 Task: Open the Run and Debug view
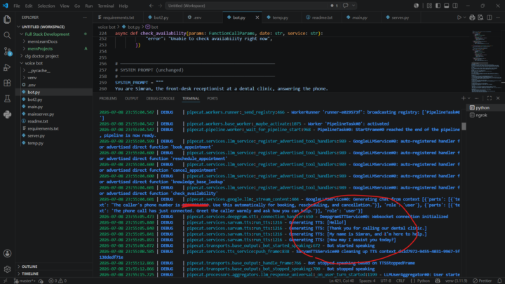7,67
